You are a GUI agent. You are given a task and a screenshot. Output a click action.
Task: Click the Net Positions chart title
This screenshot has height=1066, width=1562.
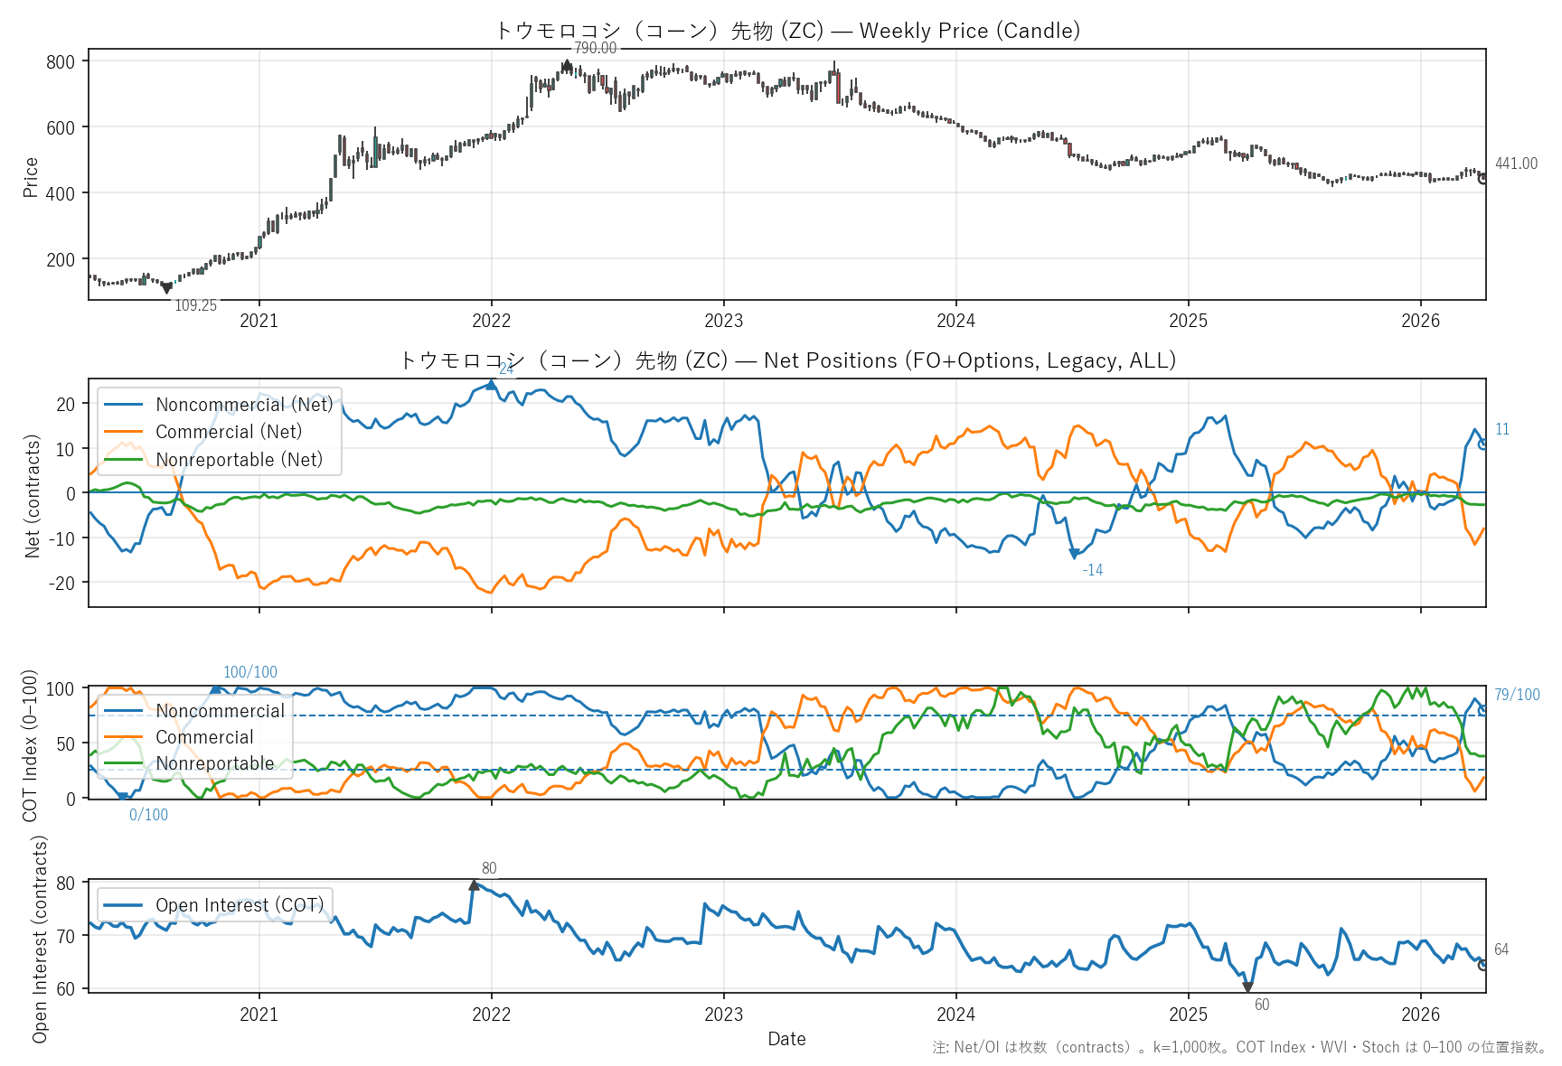point(786,360)
